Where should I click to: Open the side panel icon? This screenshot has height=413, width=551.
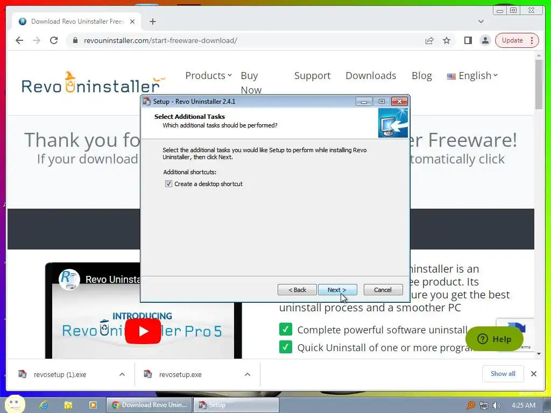tap(468, 40)
